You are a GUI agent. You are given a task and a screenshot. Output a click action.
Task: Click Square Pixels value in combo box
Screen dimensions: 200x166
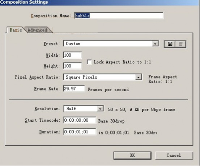[x=81, y=77]
